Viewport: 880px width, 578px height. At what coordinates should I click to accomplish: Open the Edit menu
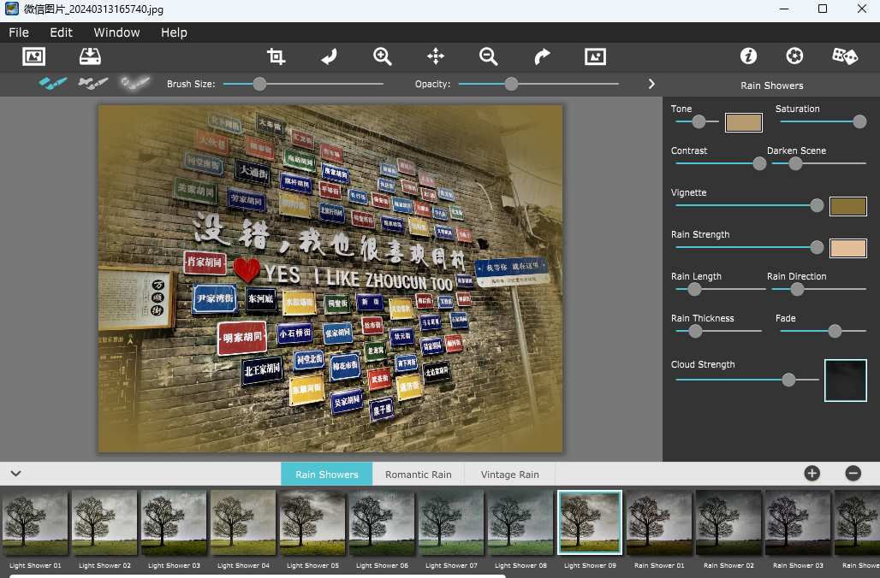61,32
